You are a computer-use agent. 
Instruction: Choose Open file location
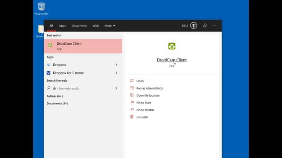tap(148, 96)
